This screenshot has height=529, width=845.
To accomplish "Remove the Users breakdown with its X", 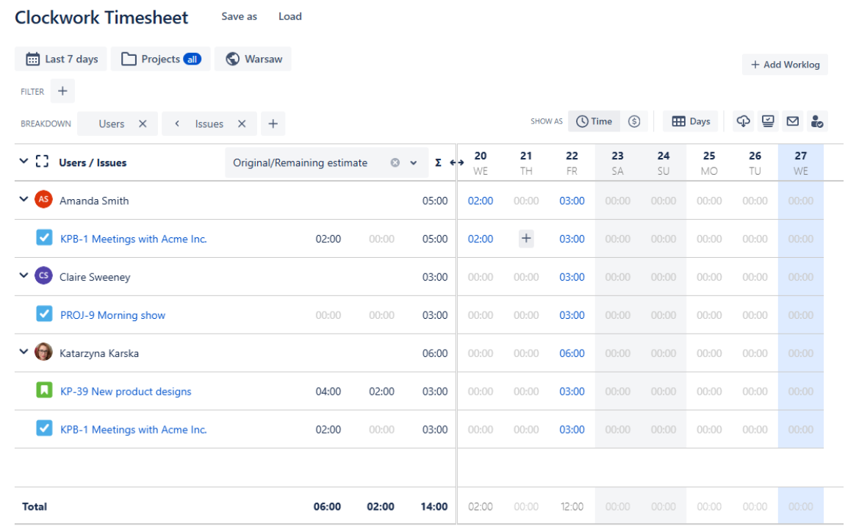I will click(x=143, y=123).
